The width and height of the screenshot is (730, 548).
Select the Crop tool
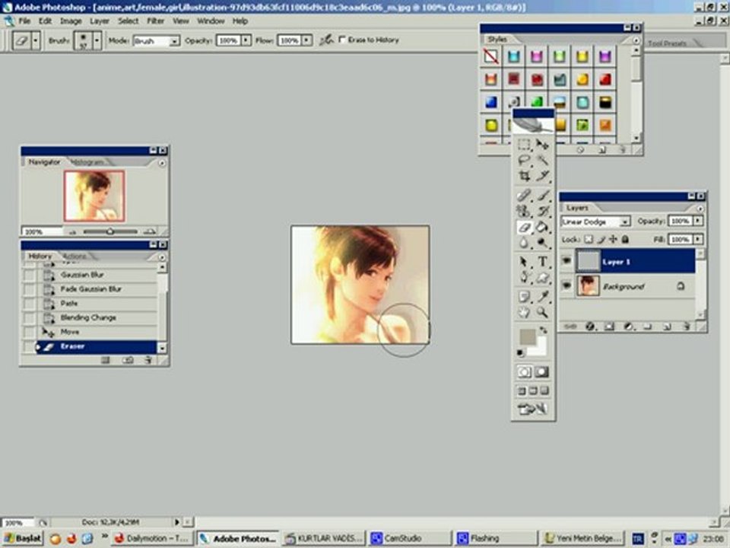(524, 176)
